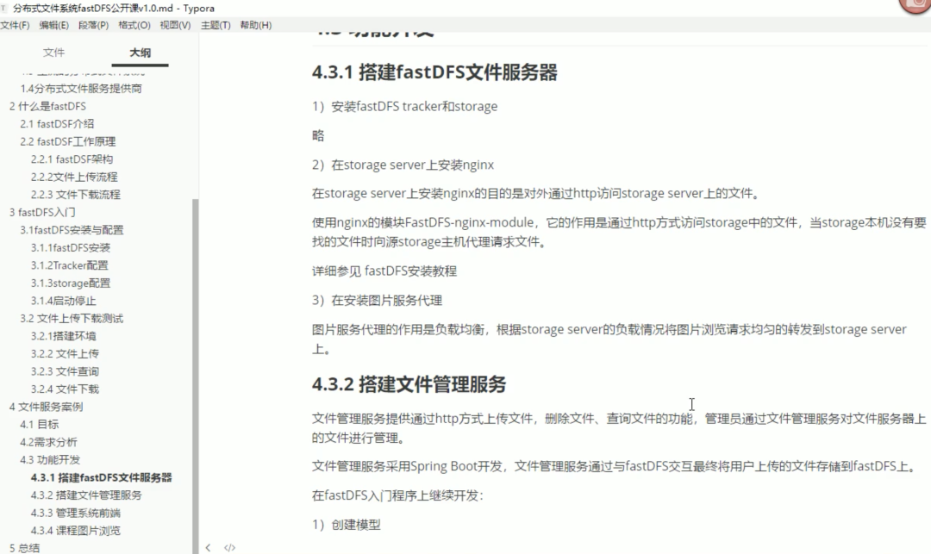
Task: Place cursor in heading 4.3.2 搭建文件管理服务
Action: click(409, 384)
